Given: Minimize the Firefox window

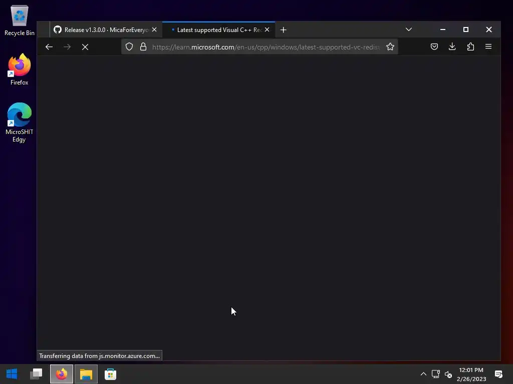Looking at the screenshot, I should (x=443, y=29).
